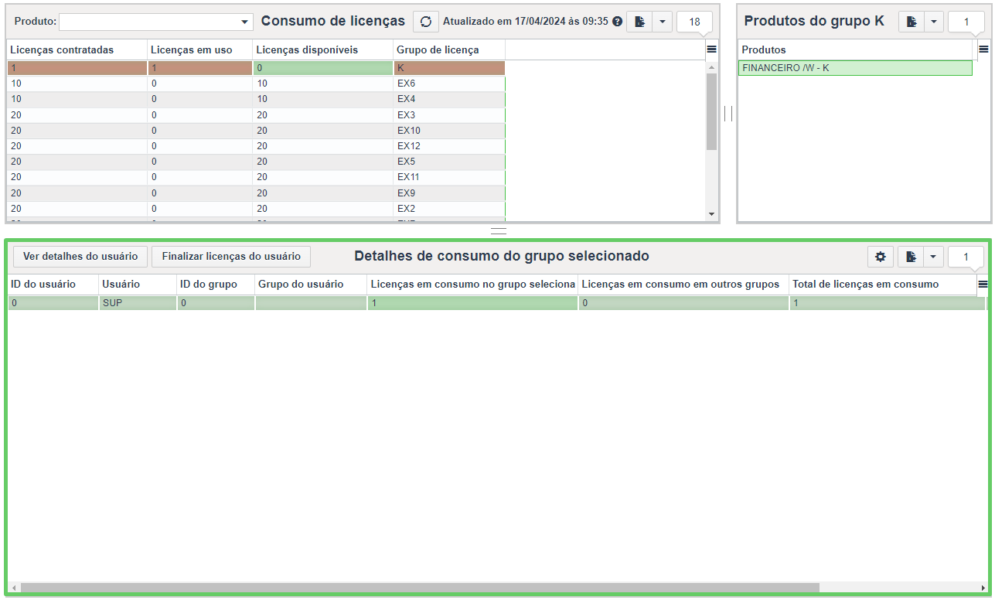The height and width of the screenshot is (600, 995).
Task: Select the EX10 license group row
Action: coord(256,131)
